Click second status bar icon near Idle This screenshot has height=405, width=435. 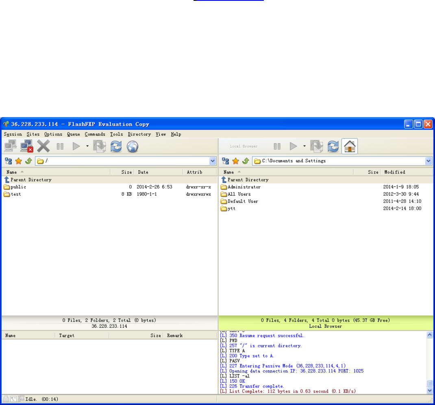pos(13,399)
